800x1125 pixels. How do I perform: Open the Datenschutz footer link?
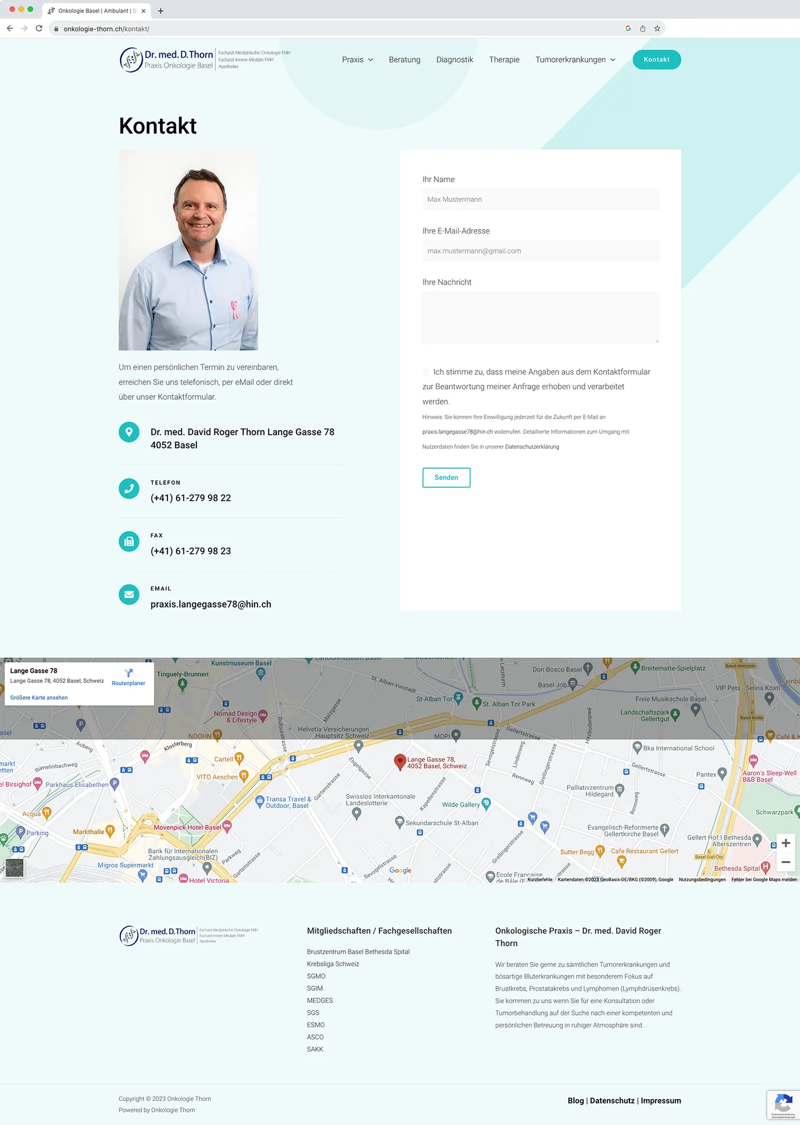(x=612, y=1100)
